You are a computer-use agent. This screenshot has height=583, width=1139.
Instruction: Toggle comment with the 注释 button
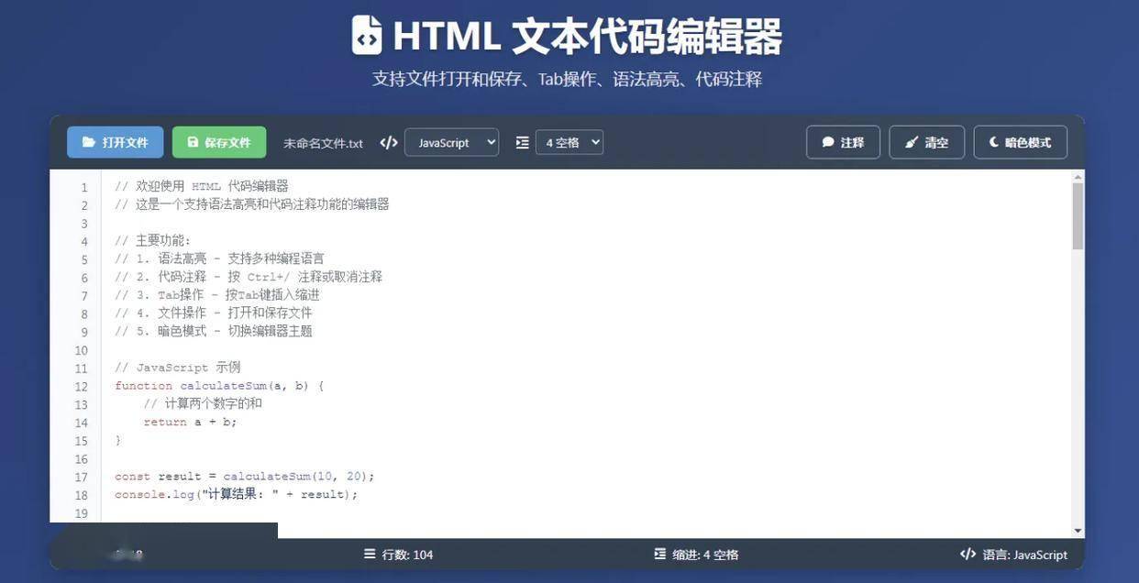843,143
